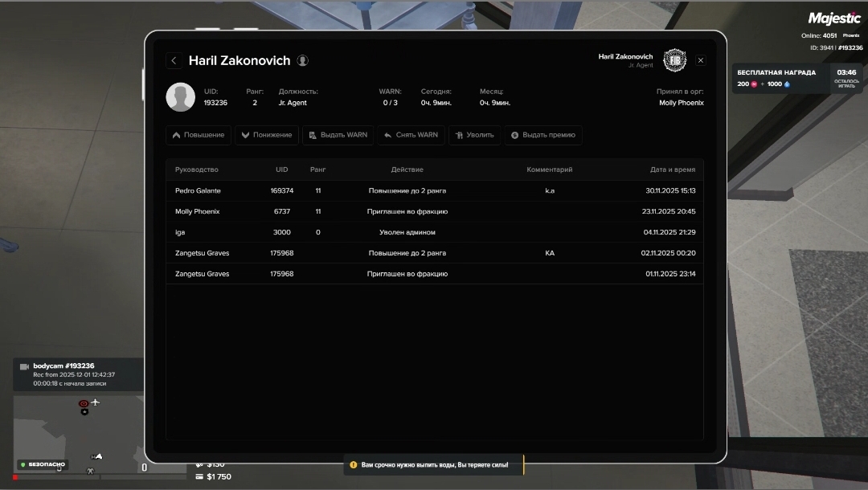The image size is (868, 490).
Task: Click the FIB emblem badge
Action: click(674, 60)
